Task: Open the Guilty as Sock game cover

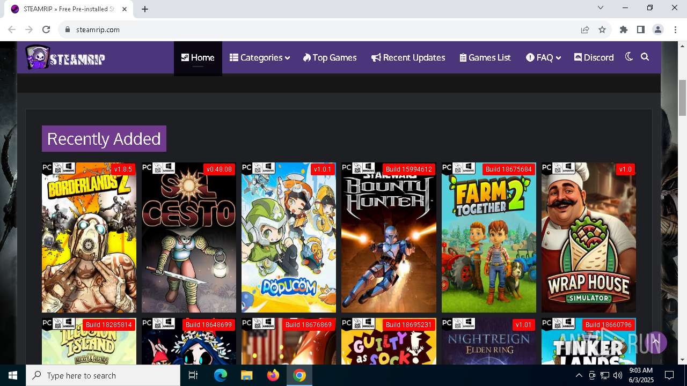Action: tap(389, 342)
